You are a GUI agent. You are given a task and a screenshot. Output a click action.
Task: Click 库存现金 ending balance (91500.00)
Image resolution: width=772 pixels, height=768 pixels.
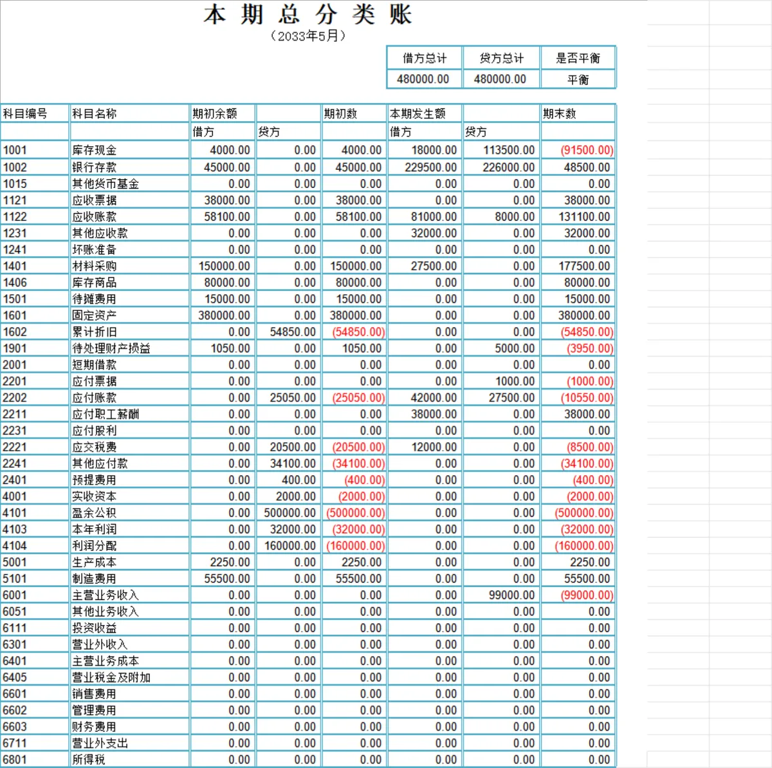click(x=587, y=150)
